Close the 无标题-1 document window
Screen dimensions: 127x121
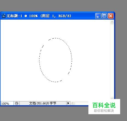click(x=111, y=16)
